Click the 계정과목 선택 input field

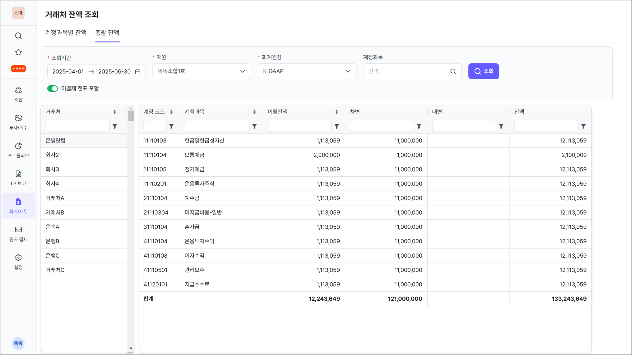coord(408,71)
